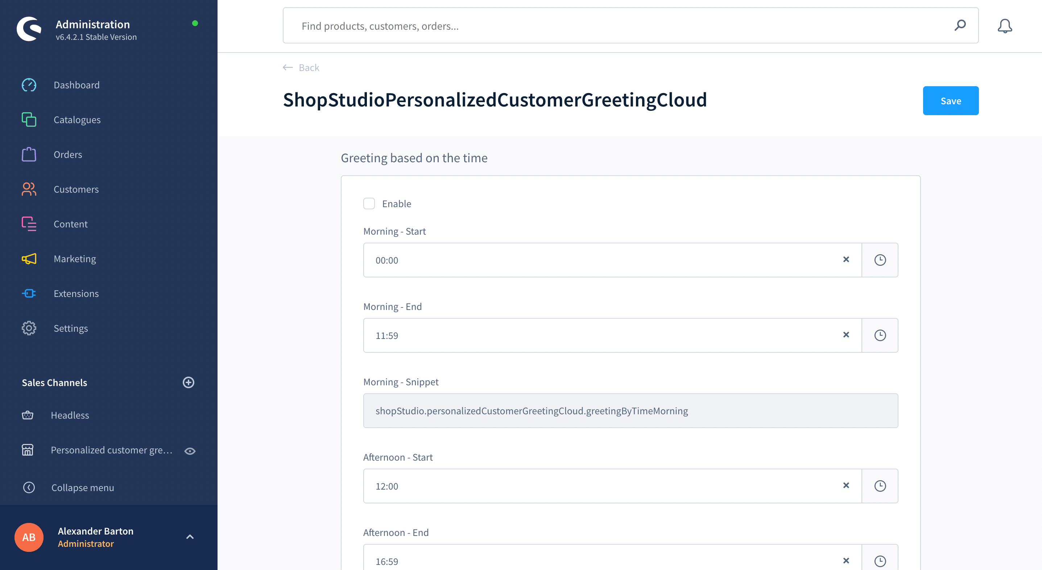Click the Dashboard icon in sidebar
The width and height of the screenshot is (1042, 570).
pos(28,84)
